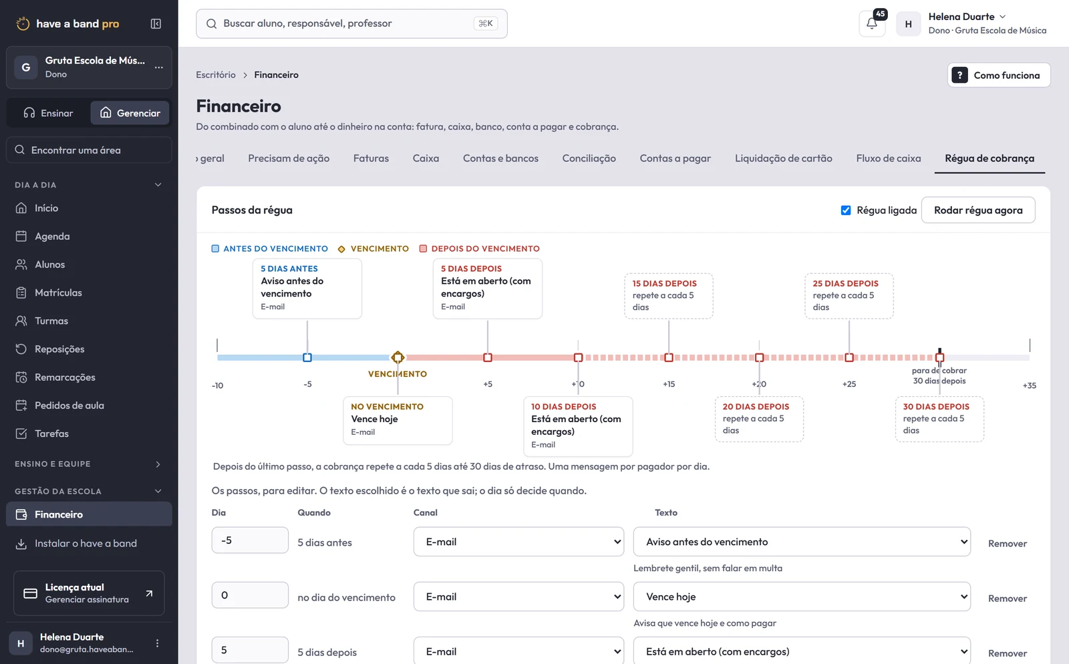Select the VENCIMENTO diamond marker on timeline
1069x664 pixels.
coord(398,357)
